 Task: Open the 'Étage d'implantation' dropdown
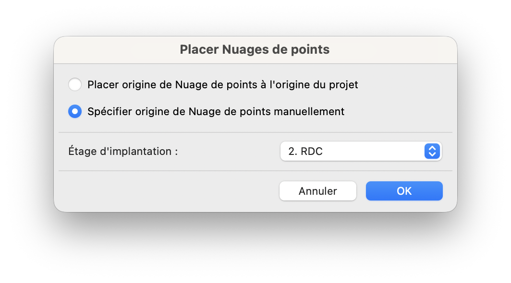(x=361, y=151)
